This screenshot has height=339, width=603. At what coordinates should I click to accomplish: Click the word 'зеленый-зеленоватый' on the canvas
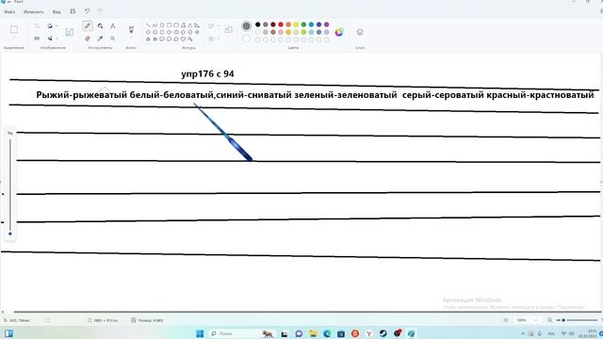pyautogui.click(x=346, y=95)
